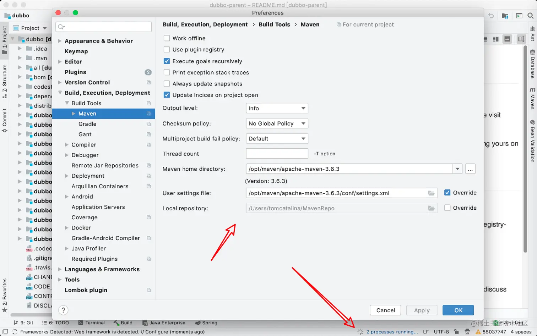Screen dimensions: 537x336
Task: Open the Bean Validation tool window
Action: tap(532, 141)
